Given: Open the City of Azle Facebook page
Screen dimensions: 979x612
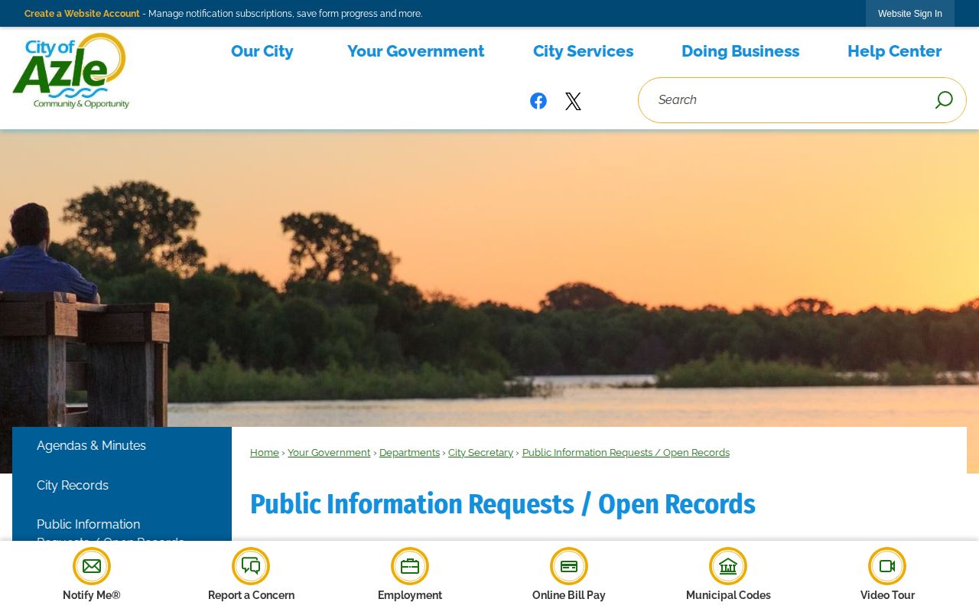Looking at the screenshot, I should [x=538, y=101].
